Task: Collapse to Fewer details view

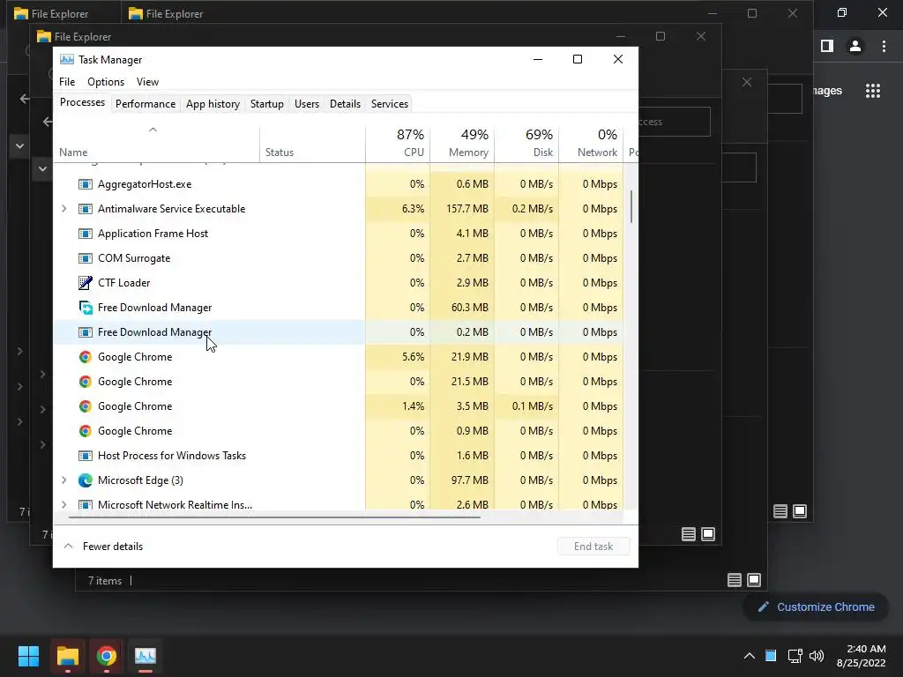Action: (x=104, y=547)
